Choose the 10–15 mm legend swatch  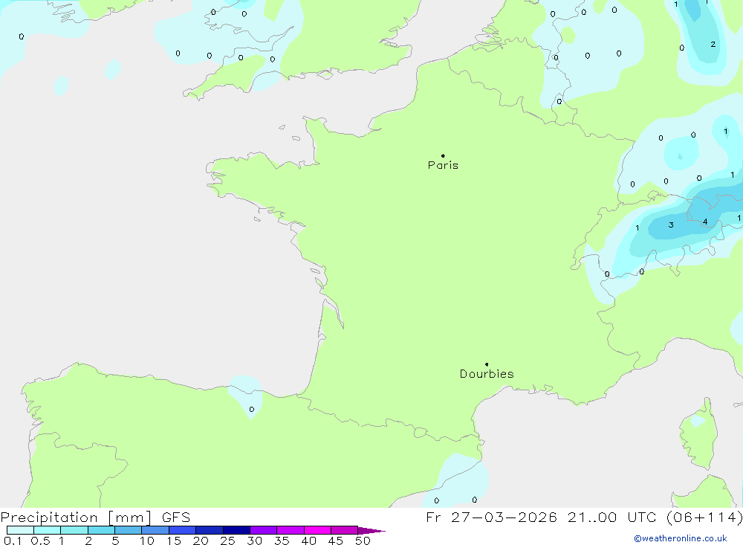click(x=155, y=530)
